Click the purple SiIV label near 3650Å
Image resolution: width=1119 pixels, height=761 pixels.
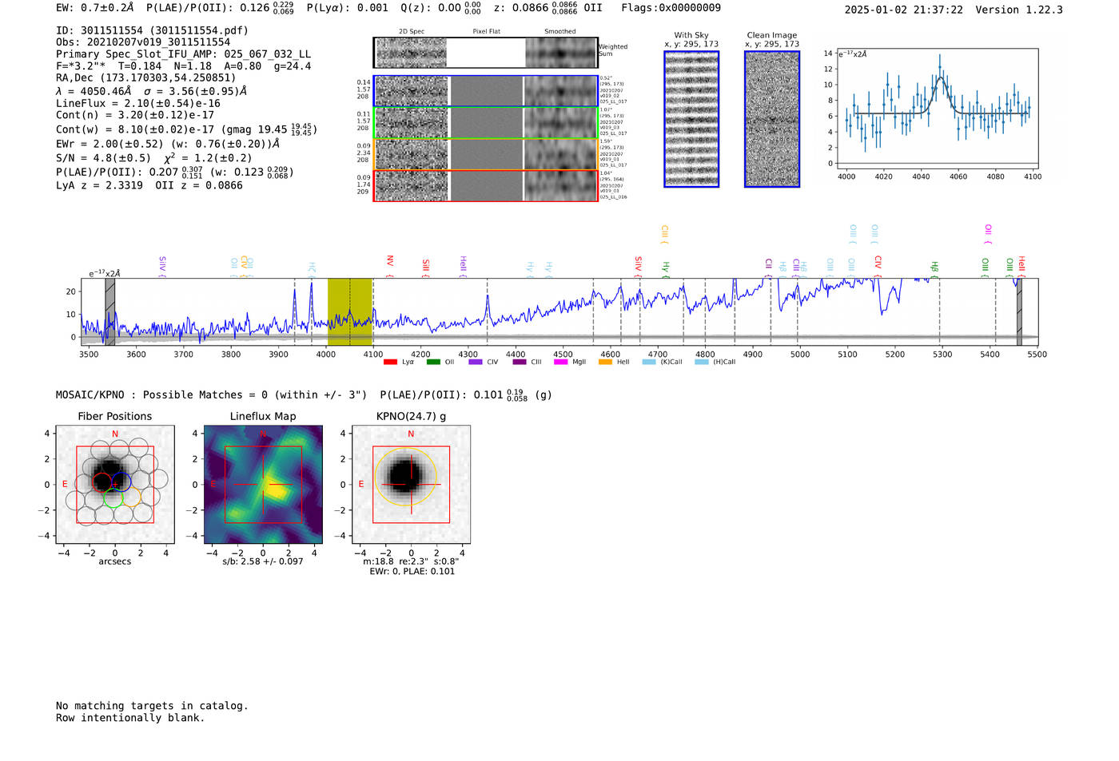162,267
